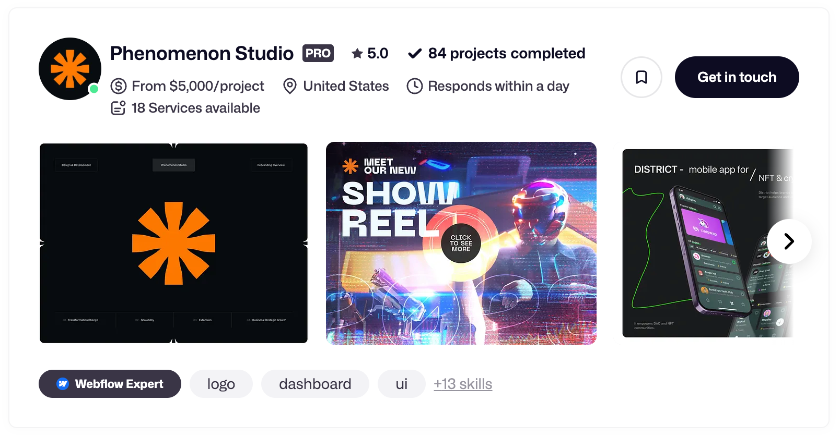Click the services available icon
Viewport: 840px width, 437px height.
tap(119, 108)
